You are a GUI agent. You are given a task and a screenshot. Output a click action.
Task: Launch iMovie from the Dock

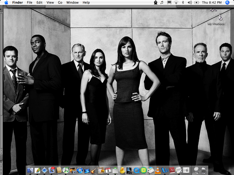(87, 170)
